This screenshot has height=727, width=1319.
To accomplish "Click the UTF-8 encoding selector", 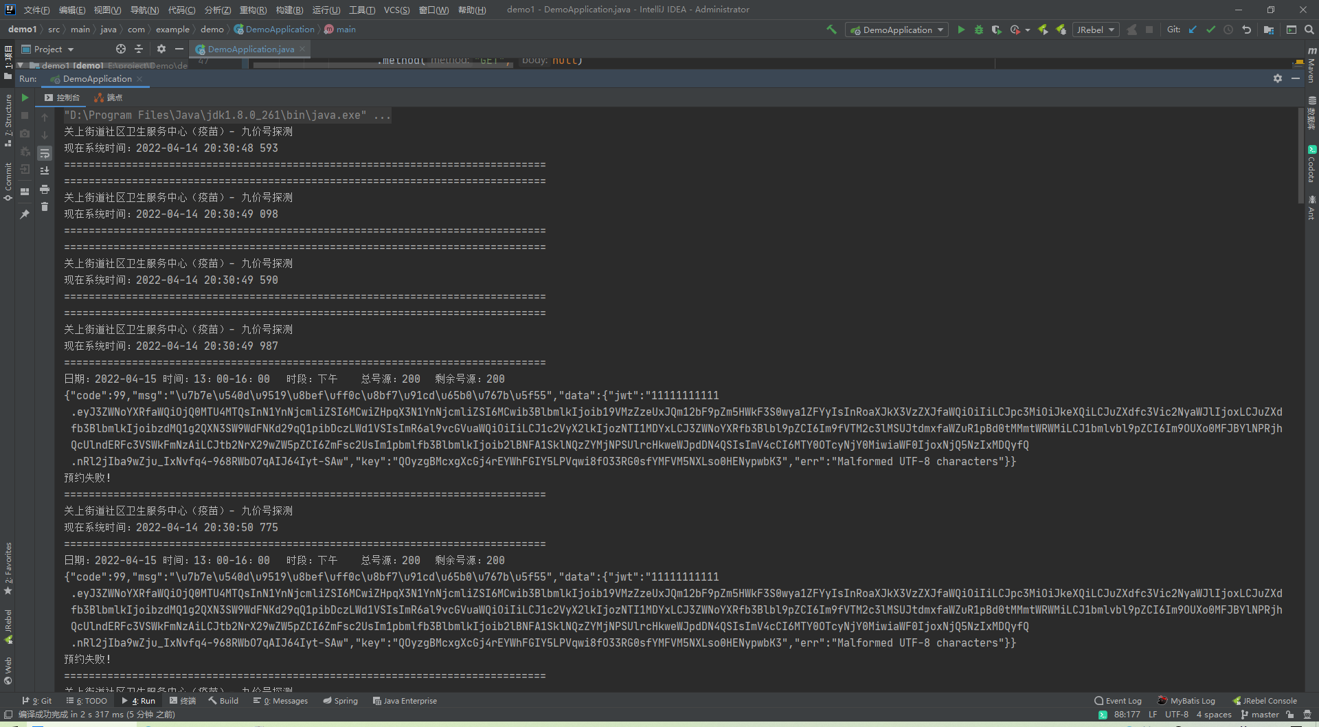I will click(1176, 715).
